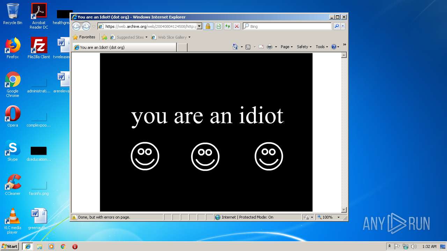Expand the Web Slice Gallery dropdown arrow
Image resolution: width=447 pixels, height=251 pixels.
pos(189,37)
